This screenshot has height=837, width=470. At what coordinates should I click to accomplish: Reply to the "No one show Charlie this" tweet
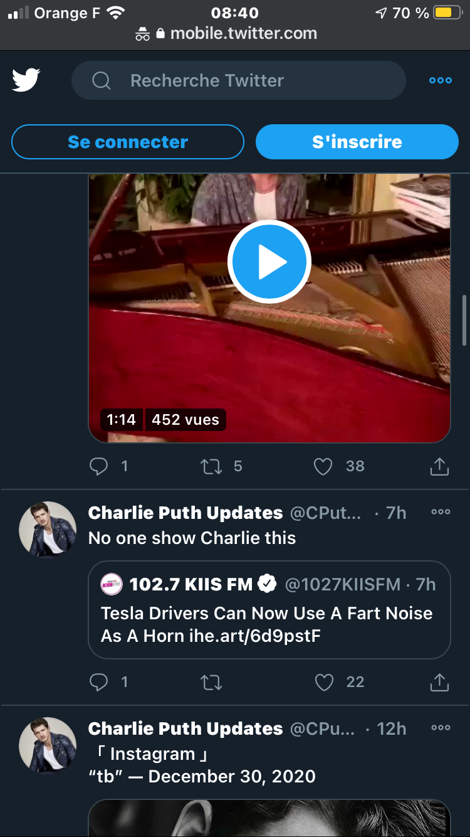point(99,682)
